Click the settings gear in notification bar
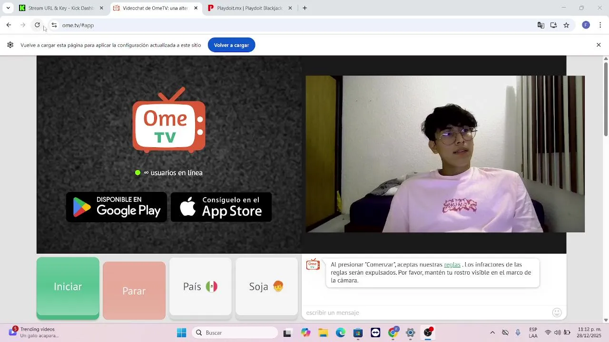 point(10,45)
